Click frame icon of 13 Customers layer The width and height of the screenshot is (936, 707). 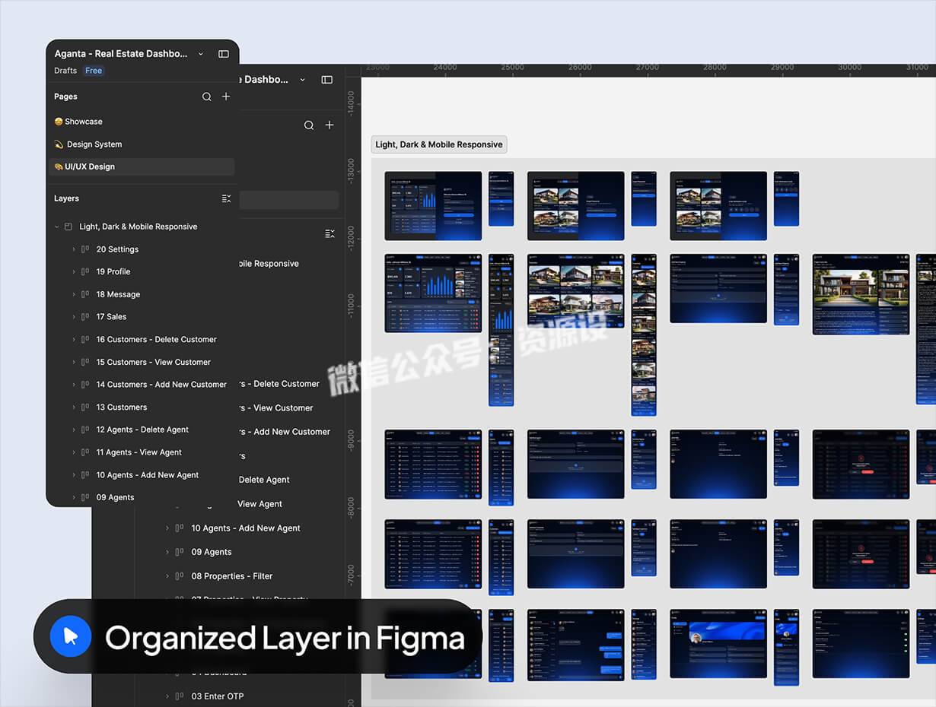pyautogui.click(x=85, y=407)
